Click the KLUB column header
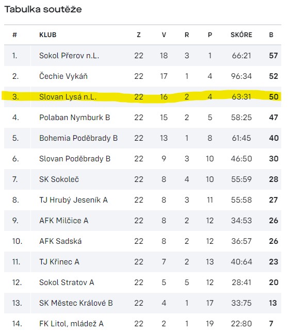The width and height of the screenshot is (288, 333). coord(48,35)
